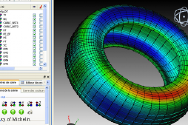Toggle visibility checkbox for TT row
This screenshot has width=188, height=125.
click(x=34, y=15)
